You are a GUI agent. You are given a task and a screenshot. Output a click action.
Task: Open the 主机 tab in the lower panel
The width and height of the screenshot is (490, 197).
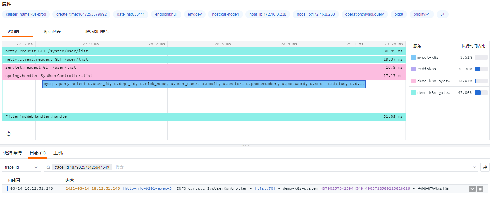[x=58, y=152]
